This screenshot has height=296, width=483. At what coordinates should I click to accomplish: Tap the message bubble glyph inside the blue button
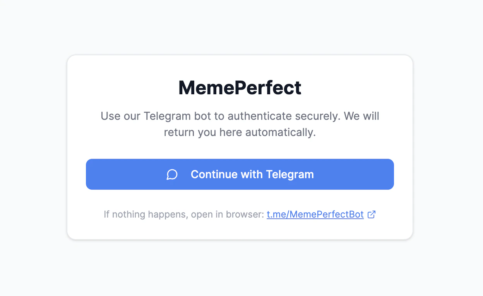point(172,174)
